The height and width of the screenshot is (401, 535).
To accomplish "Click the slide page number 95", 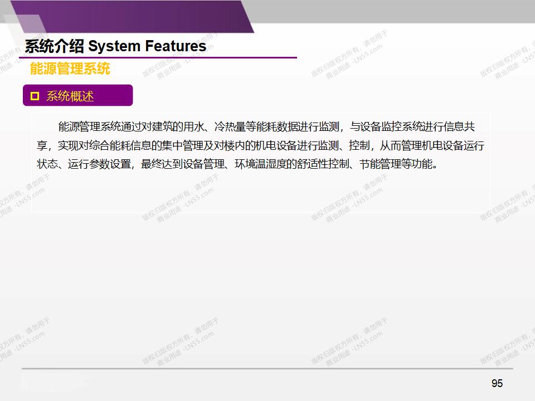I will [497, 383].
